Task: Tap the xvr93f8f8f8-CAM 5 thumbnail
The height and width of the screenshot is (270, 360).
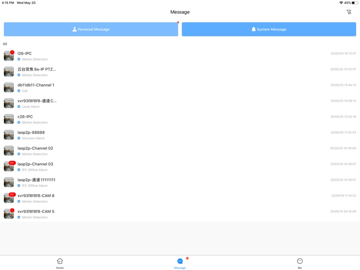Action: 9,214
